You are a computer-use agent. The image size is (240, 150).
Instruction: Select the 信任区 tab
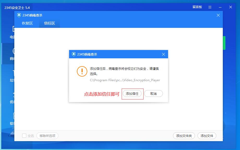50,23
